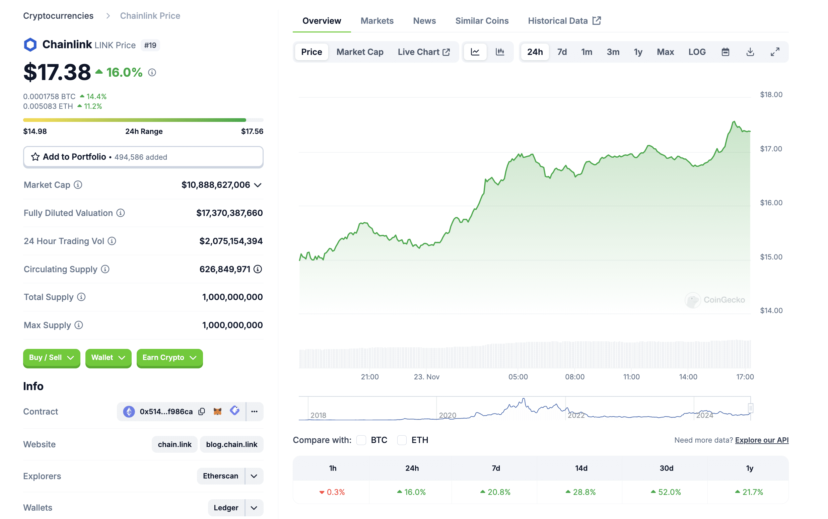Image resolution: width=828 pixels, height=519 pixels.
Task: Select the 3m chart range
Action: pyautogui.click(x=613, y=52)
